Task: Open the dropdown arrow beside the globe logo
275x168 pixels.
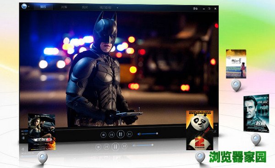Action: [28, 7]
